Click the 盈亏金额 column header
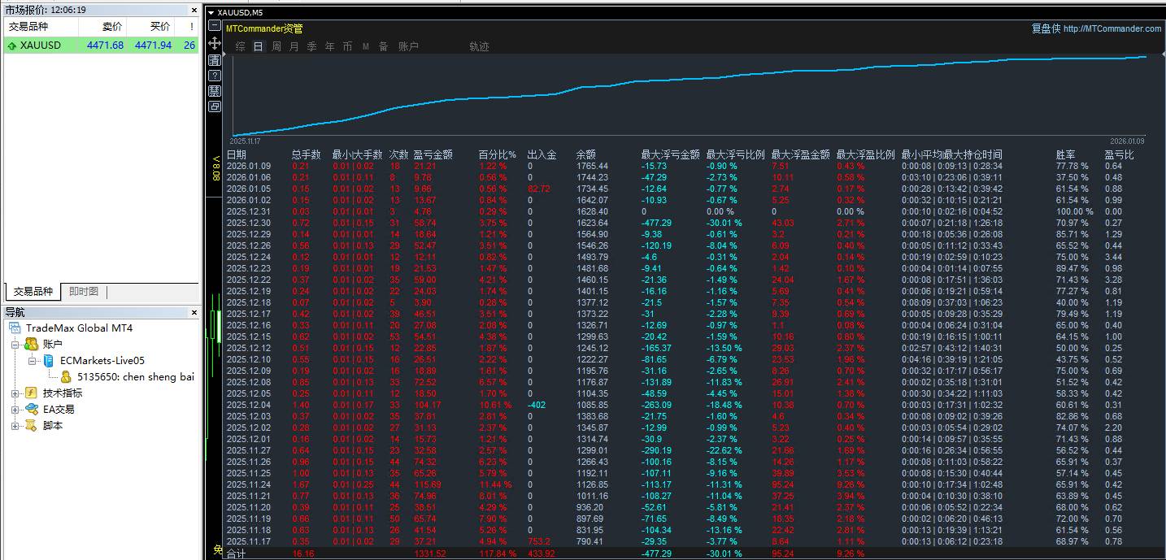Image resolution: width=1166 pixels, height=560 pixels. (x=433, y=154)
